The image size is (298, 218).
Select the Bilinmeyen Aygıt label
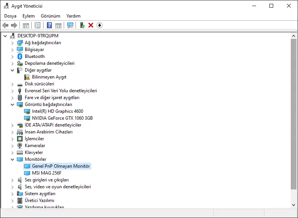[x=49, y=77]
